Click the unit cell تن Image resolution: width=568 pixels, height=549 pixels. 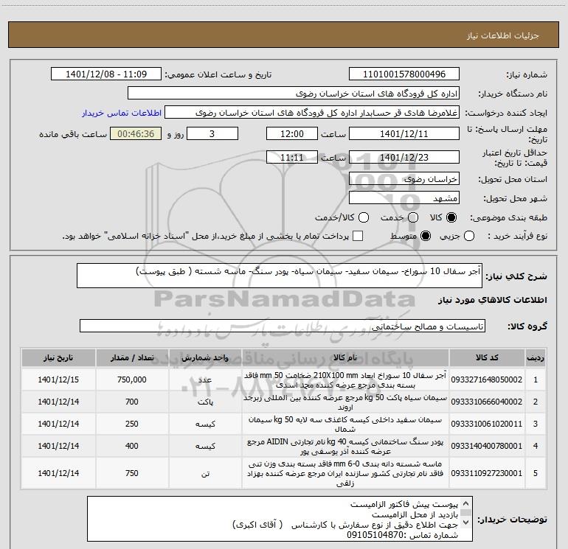tap(205, 473)
